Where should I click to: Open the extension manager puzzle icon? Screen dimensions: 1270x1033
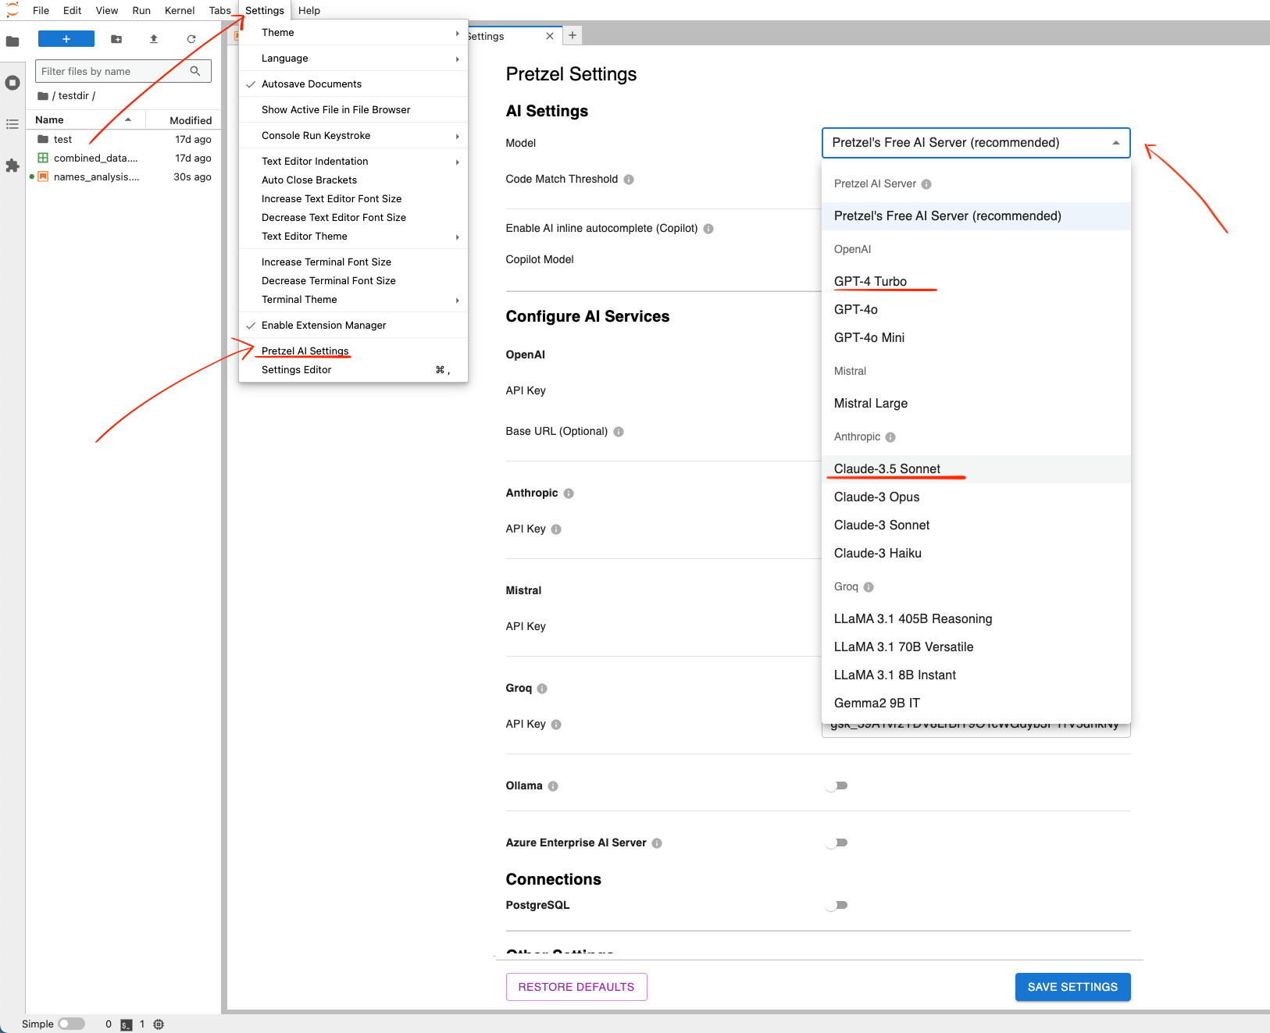[12, 166]
